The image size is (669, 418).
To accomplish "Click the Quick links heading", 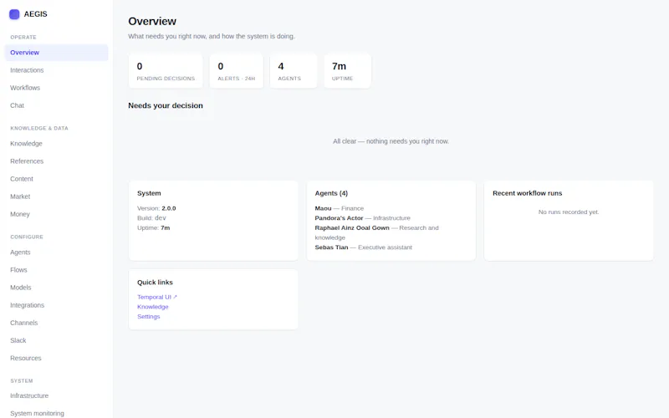I will (155, 283).
